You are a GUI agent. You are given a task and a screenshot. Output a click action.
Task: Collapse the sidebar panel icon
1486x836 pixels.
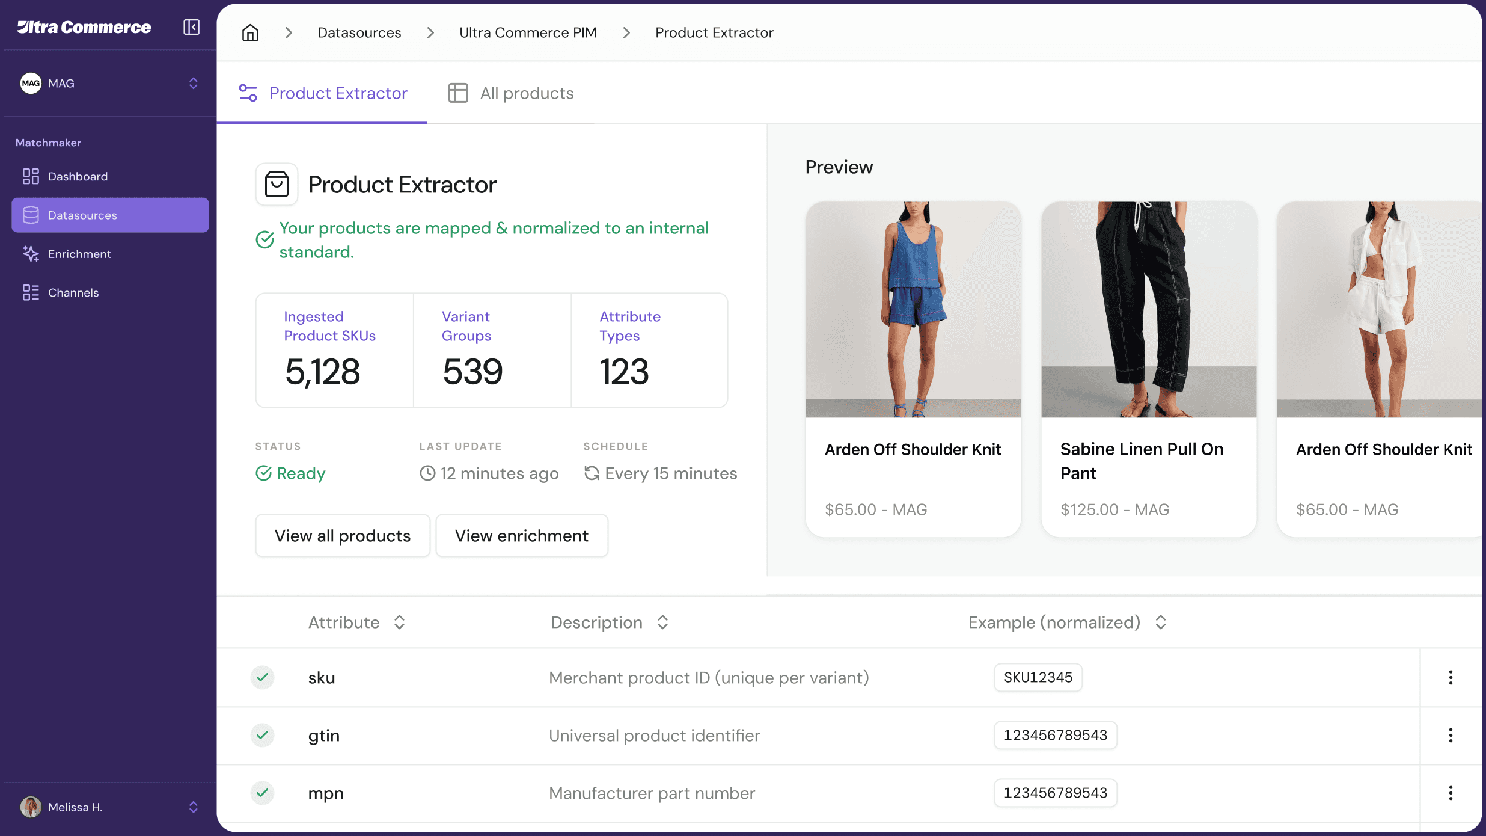(191, 27)
